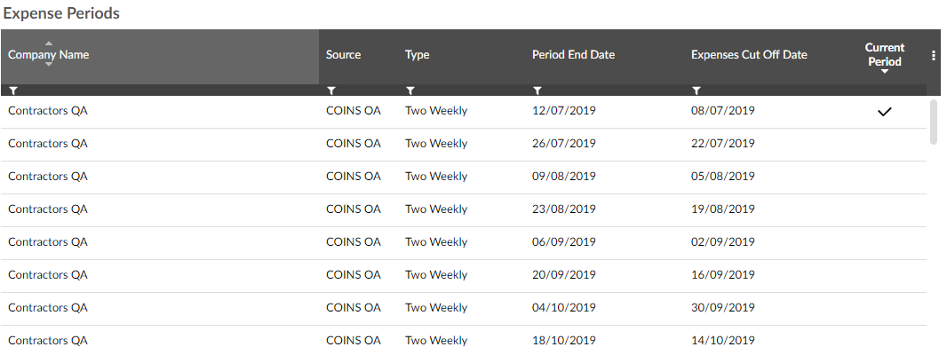
Task: Select the row ending 20/09/2019
Action: (x=463, y=276)
